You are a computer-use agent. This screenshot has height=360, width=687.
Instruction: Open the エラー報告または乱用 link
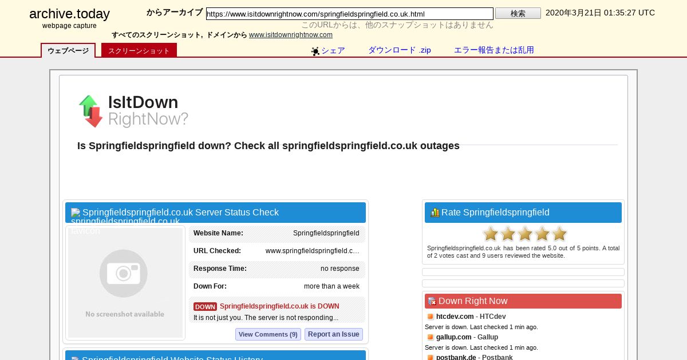[494, 50]
